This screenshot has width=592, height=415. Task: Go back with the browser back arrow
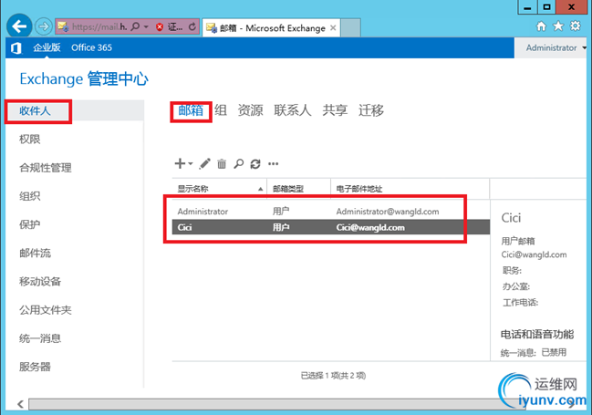pos(19,26)
